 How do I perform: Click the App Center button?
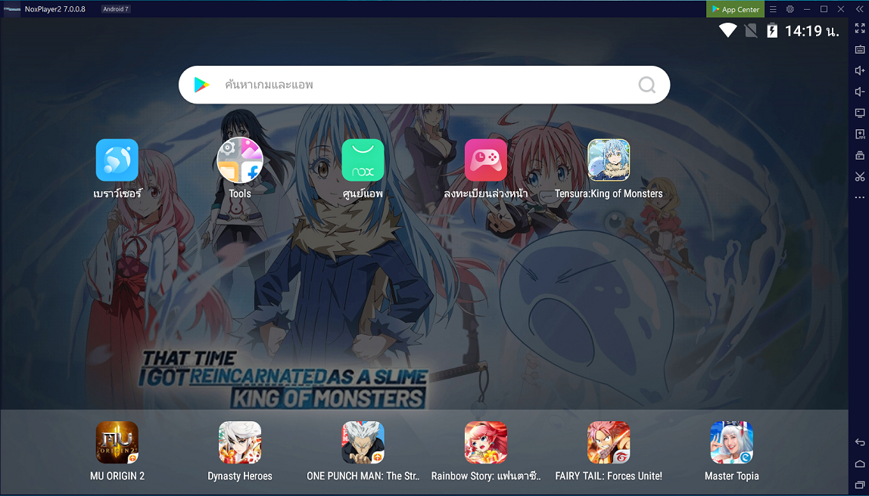[736, 9]
